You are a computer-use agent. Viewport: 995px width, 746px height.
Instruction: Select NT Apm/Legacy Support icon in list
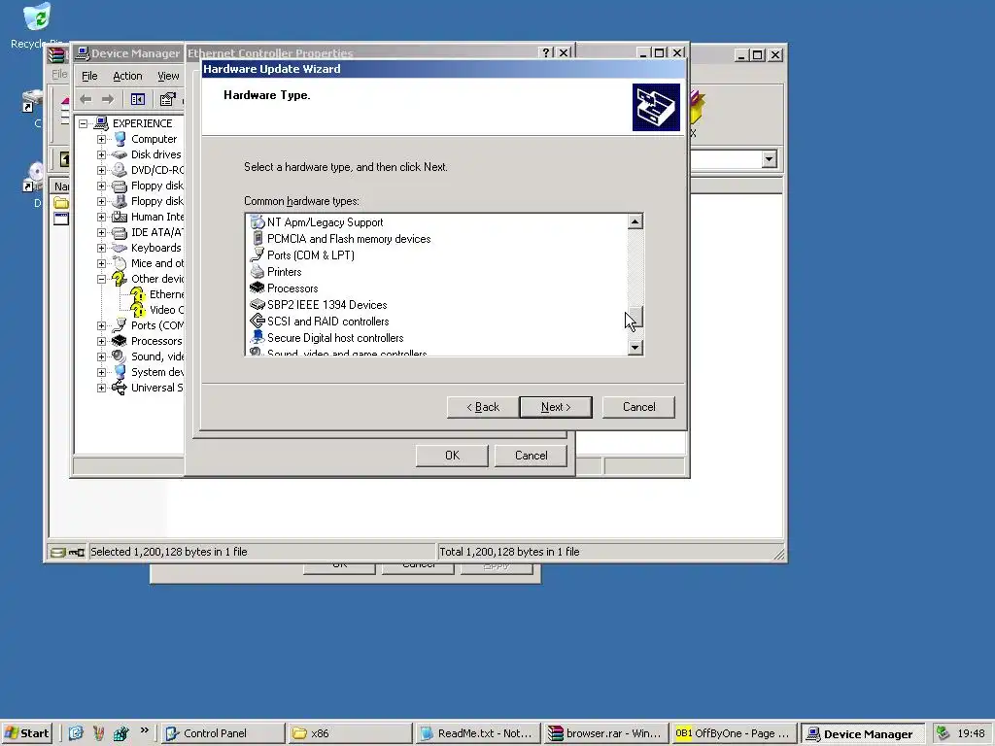[x=257, y=222]
